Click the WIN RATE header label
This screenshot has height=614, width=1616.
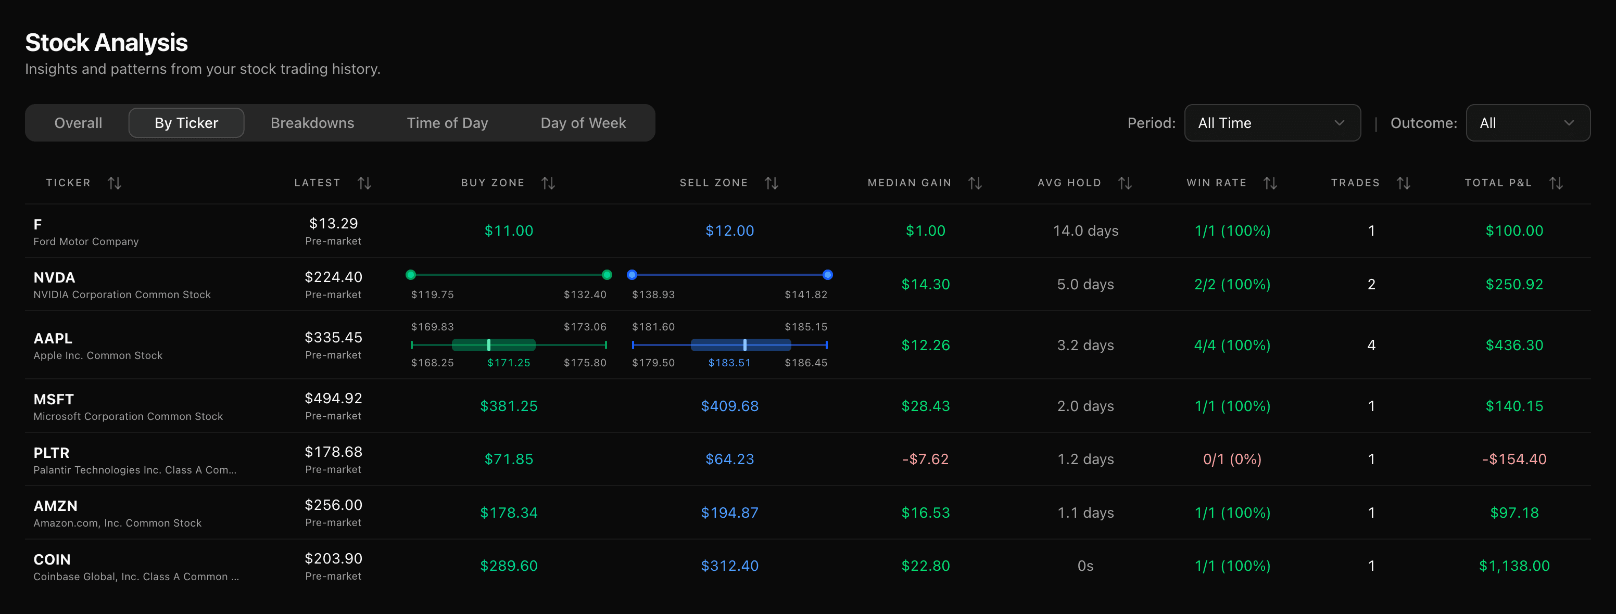1216,183
